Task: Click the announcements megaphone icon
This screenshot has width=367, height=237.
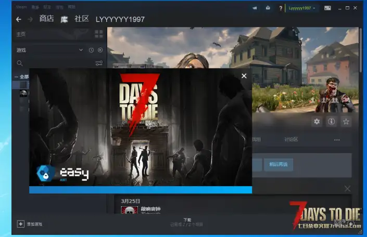Action: tap(255, 8)
